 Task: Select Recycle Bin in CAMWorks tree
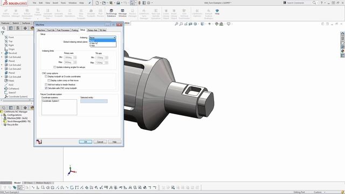click(13, 124)
